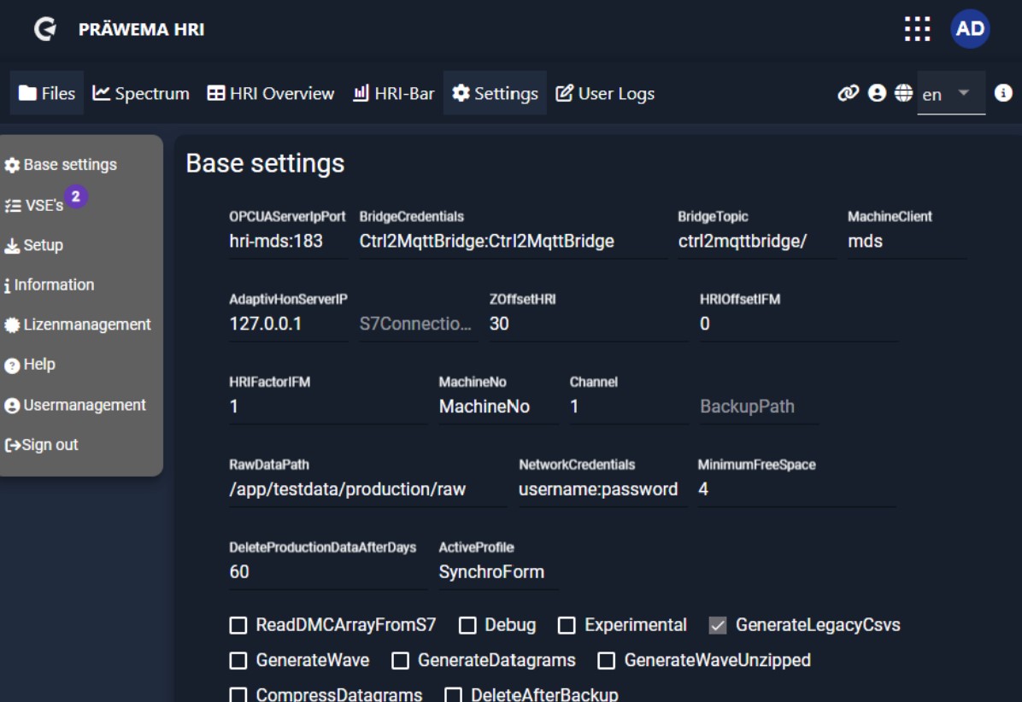Open the user account circle icon

pyautogui.click(x=877, y=93)
